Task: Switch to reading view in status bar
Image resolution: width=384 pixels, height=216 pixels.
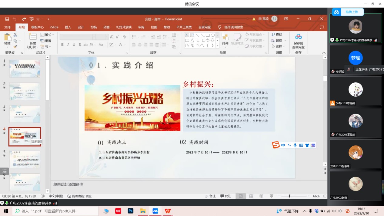Action: (x=261, y=196)
